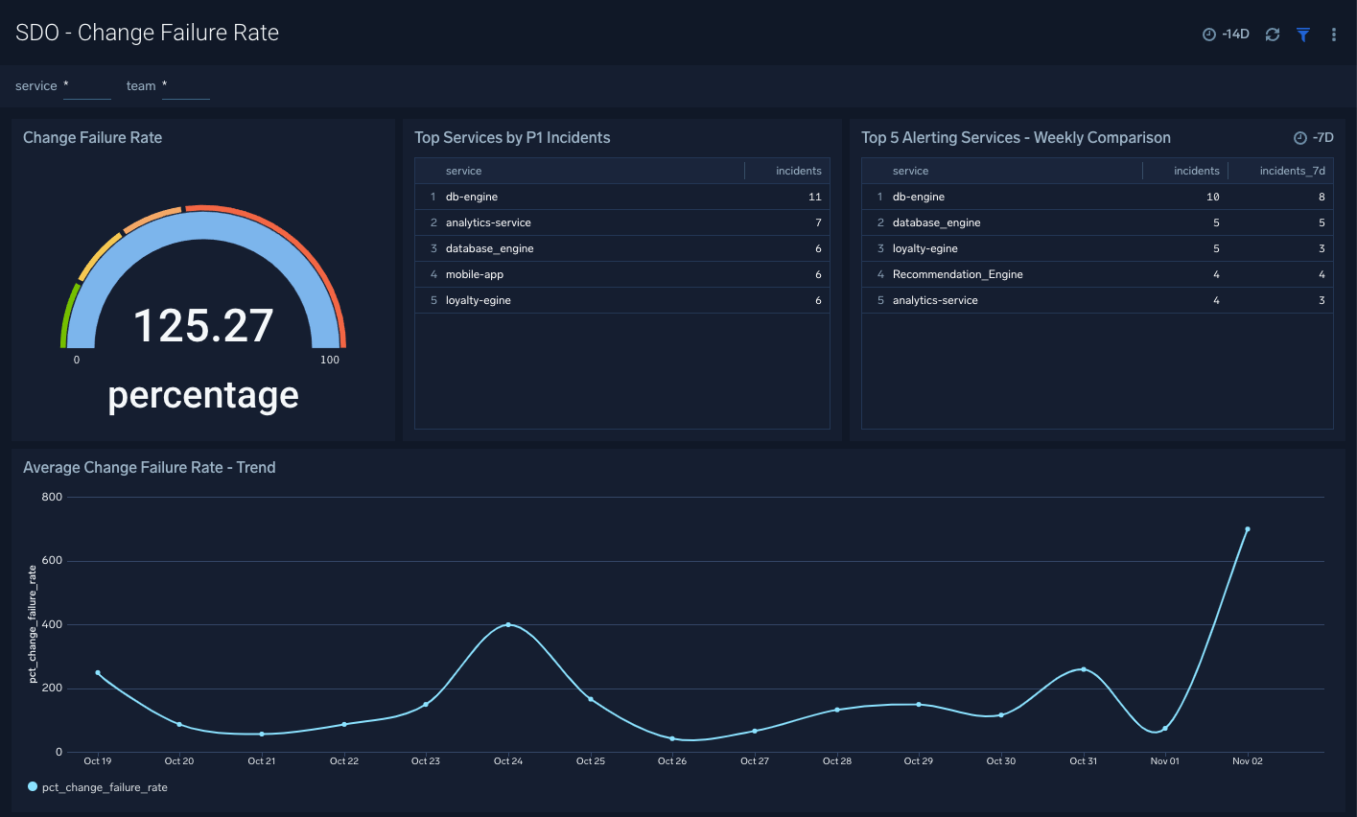The image size is (1357, 817).
Task: Open the -7D time range selector
Action: click(1322, 137)
